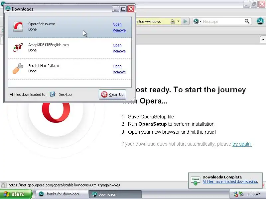Image resolution: width=266 pixels, height=199 pixels.
Task: Click the Downloads window title icon
Action: 8,9
